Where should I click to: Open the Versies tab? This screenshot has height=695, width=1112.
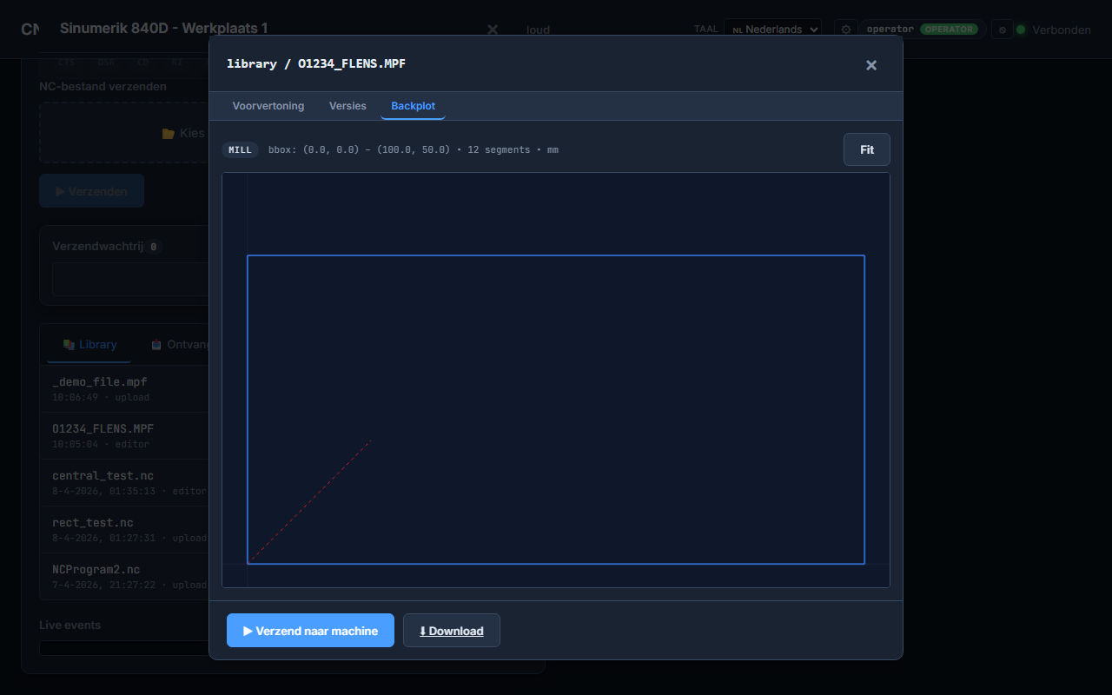point(347,106)
